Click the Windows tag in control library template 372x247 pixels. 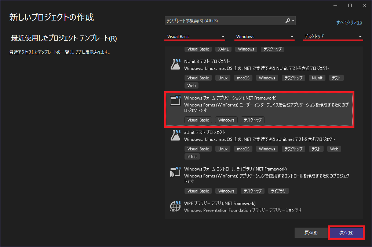point(226,191)
